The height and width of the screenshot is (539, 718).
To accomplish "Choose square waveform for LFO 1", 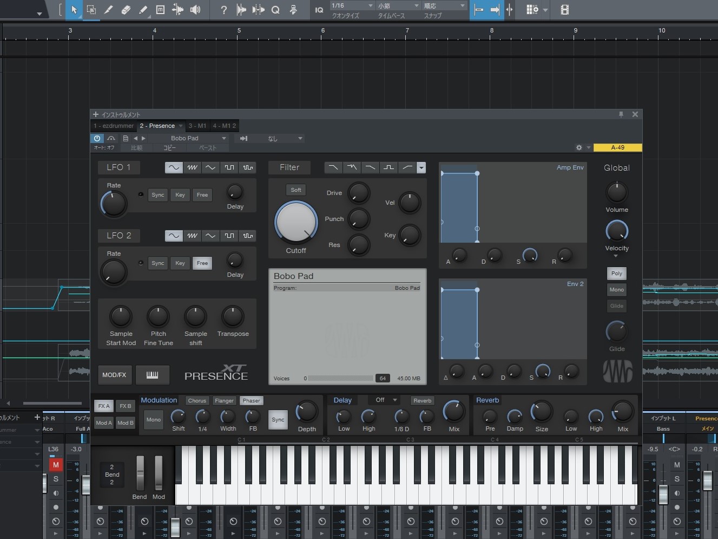I will (229, 167).
